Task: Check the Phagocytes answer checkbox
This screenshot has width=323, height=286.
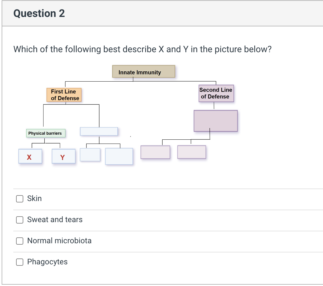Action: [x=19, y=262]
